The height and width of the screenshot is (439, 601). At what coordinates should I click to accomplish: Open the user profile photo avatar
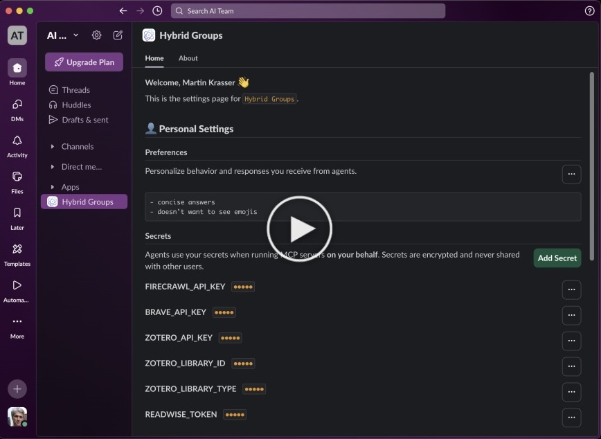pos(17,417)
